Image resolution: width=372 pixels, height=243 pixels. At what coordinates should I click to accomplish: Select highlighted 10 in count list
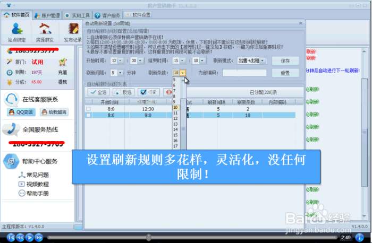(176, 107)
